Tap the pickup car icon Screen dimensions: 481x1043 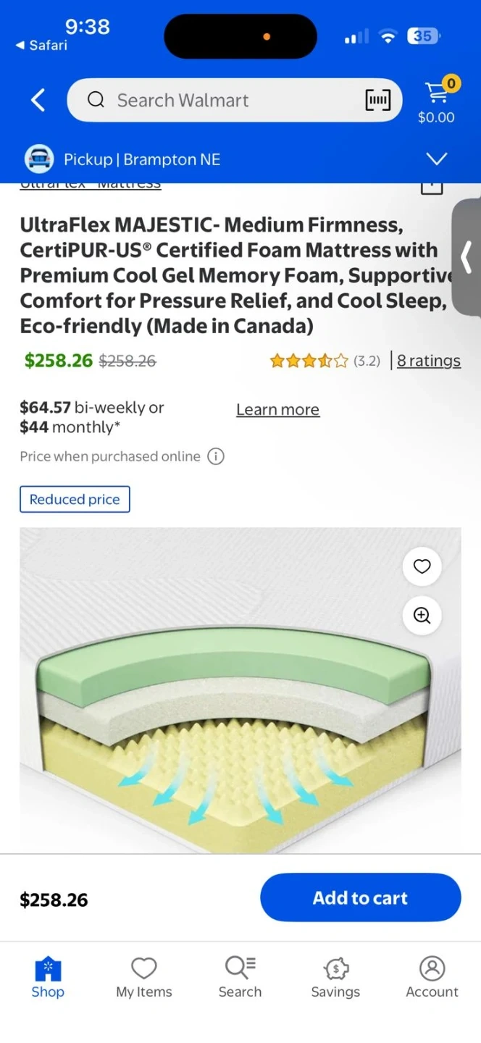tap(39, 159)
